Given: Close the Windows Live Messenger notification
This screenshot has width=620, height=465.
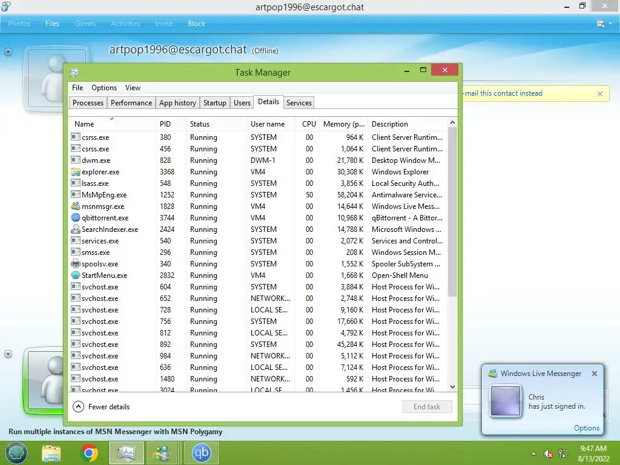Looking at the screenshot, I should pyautogui.click(x=595, y=373).
